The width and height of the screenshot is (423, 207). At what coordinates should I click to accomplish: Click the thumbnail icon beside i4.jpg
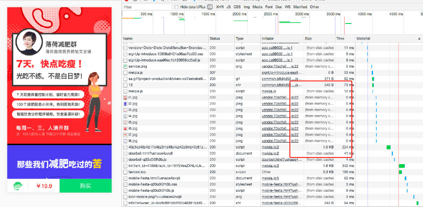(125, 116)
